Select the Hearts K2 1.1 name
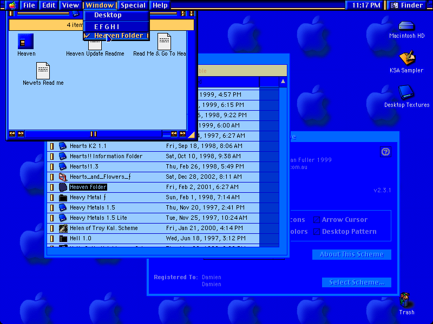 pos(88,146)
